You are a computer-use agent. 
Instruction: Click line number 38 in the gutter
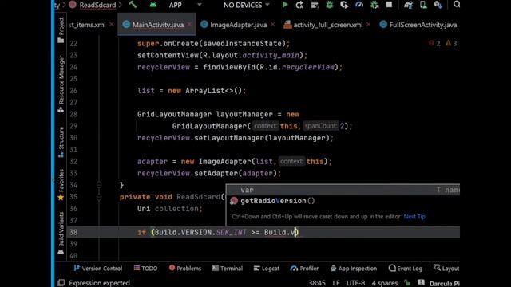(x=73, y=232)
